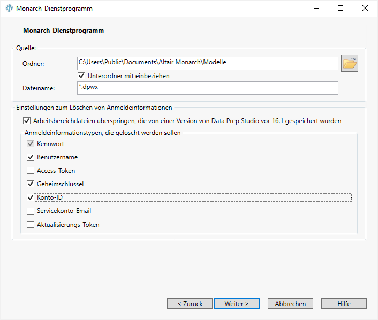The image size is (378, 320).
Task: Uncheck the Geheimschlüssel checkbox
Action: tap(31, 184)
